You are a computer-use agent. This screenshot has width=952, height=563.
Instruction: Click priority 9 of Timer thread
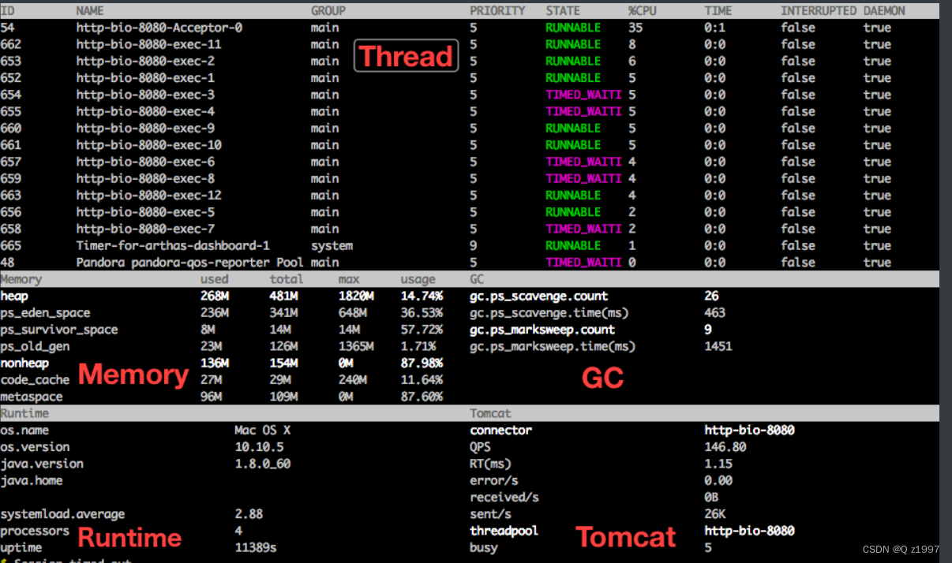(474, 246)
